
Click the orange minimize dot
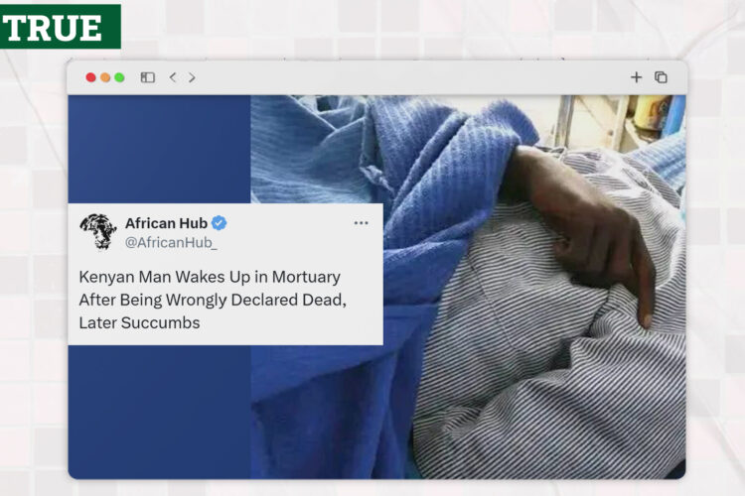[105, 77]
